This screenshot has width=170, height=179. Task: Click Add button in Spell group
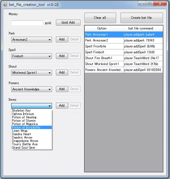pyautogui.click(x=62, y=56)
